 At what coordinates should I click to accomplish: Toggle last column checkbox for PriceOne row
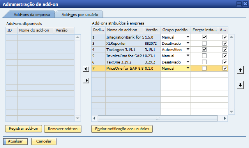tap(225, 68)
